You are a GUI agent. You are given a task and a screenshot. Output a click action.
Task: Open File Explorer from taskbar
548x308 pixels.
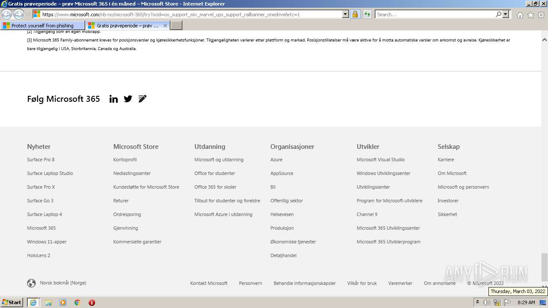pos(48,302)
